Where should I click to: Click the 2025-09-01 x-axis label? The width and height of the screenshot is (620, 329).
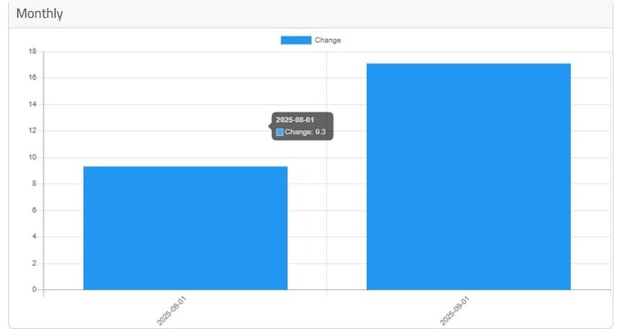(x=455, y=311)
